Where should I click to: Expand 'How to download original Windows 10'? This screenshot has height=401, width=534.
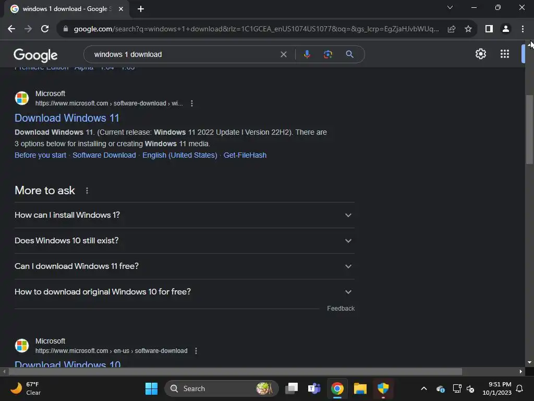tap(185, 292)
